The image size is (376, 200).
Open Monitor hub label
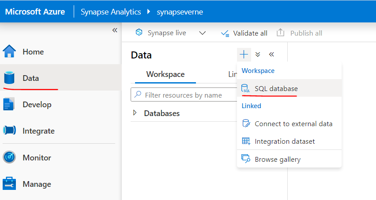click(37, 158)
